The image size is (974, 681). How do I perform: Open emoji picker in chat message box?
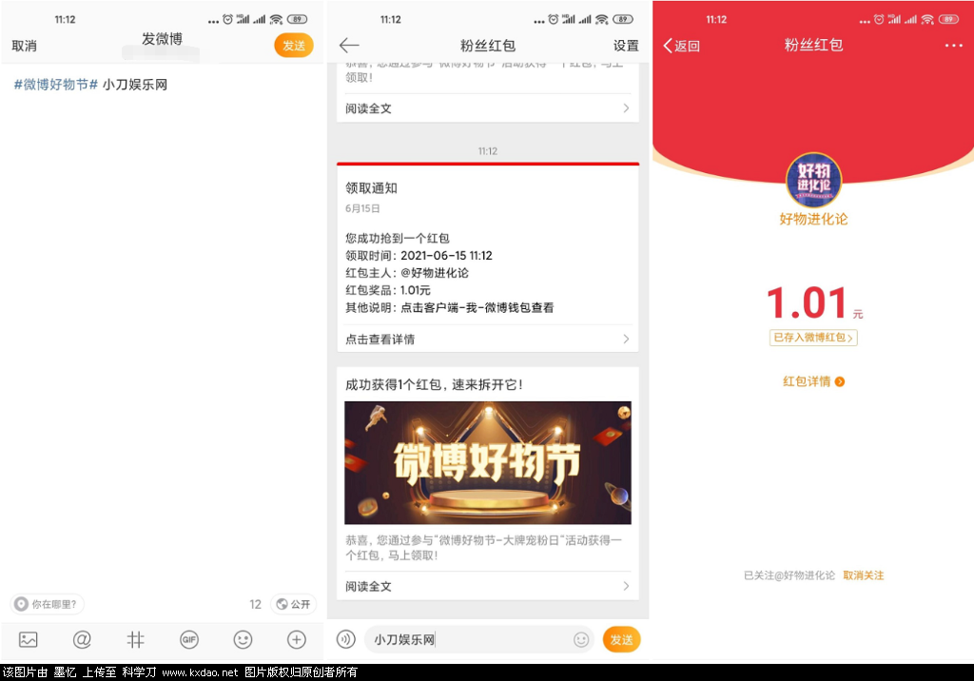tap(581, 640)
